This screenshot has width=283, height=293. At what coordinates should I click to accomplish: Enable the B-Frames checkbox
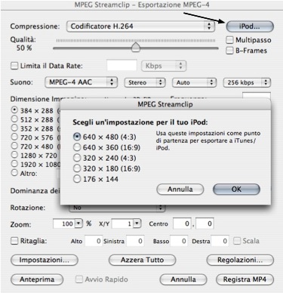(229, 51)
